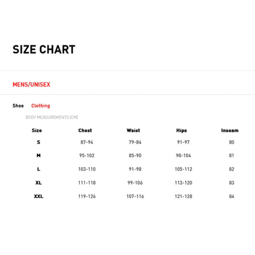Click chest value 87-94
The height and width of the screenshot is (255, 255).
pyautogui.click(x=87, y=142)
